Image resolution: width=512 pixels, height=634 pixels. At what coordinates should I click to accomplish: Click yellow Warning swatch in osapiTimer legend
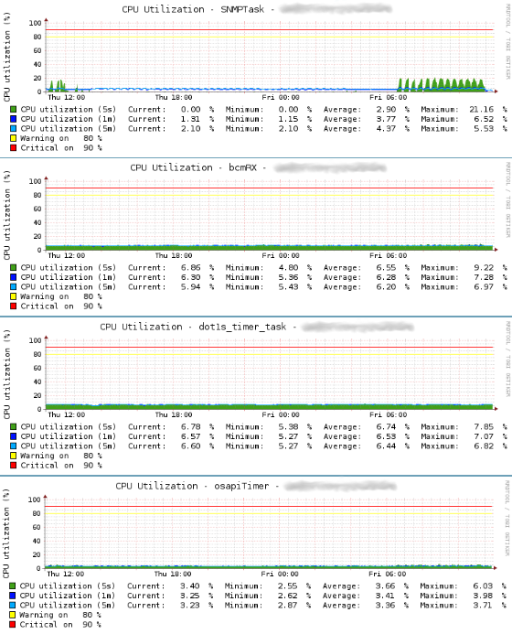[x=13, y=615]
